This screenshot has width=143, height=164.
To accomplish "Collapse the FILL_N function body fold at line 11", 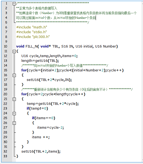I will 14,51.
